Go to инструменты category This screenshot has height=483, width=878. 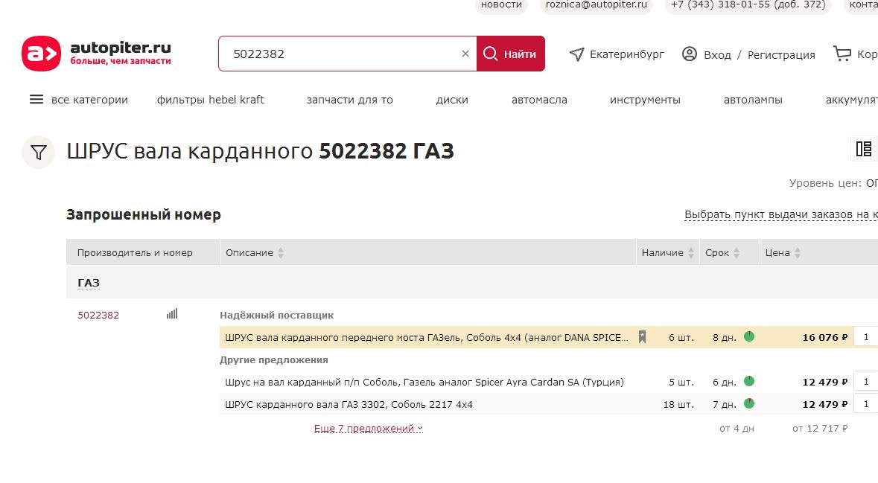coord(645,100)
